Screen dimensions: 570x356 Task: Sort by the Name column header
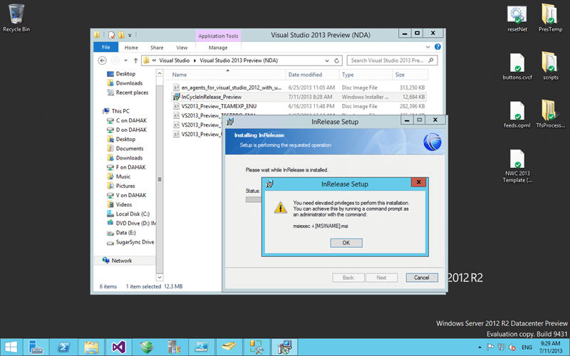[227, 75]
